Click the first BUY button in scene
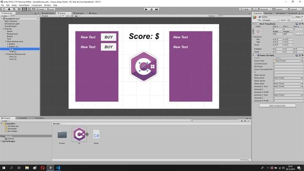The image size is (304, 171). coord(109,37)
